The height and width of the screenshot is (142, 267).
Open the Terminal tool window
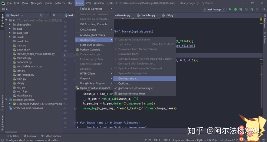[30, 136]
